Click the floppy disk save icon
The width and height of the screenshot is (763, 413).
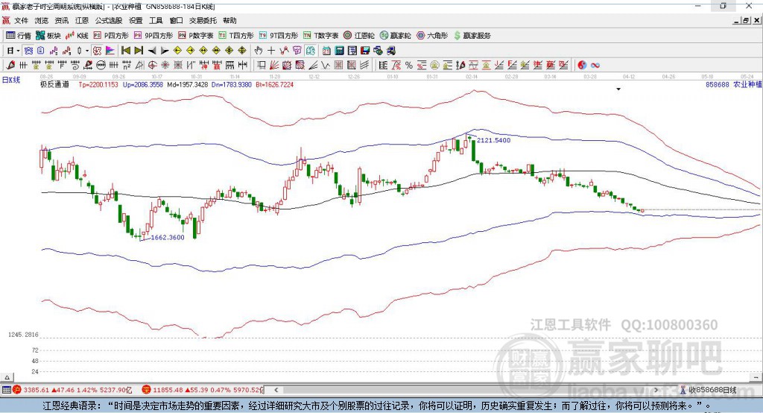pyautogui.click(x=365, y=51)
